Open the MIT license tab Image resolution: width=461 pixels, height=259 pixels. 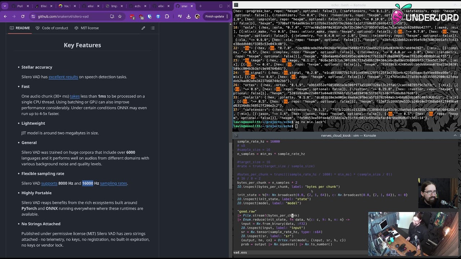pos(86,28)
